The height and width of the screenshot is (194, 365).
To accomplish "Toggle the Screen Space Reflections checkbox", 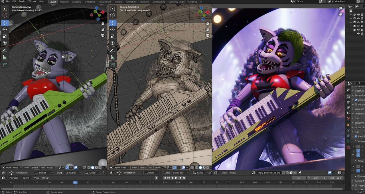I will [x=356, y=100].
